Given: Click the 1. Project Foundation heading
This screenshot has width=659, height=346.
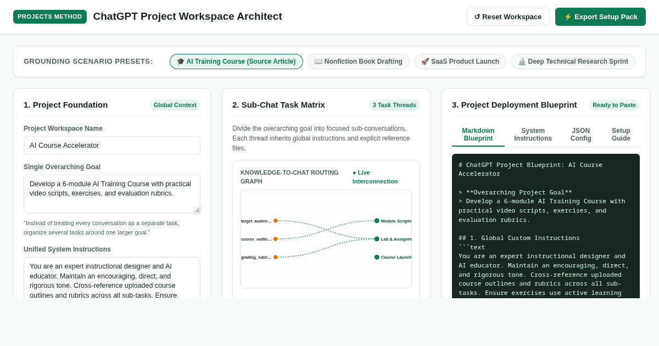Looking at the screenshot, I should click(x=66, y=105).
